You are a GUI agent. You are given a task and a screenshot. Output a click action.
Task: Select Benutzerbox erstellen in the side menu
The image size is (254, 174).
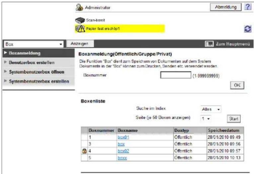click(x=39, y=63)
